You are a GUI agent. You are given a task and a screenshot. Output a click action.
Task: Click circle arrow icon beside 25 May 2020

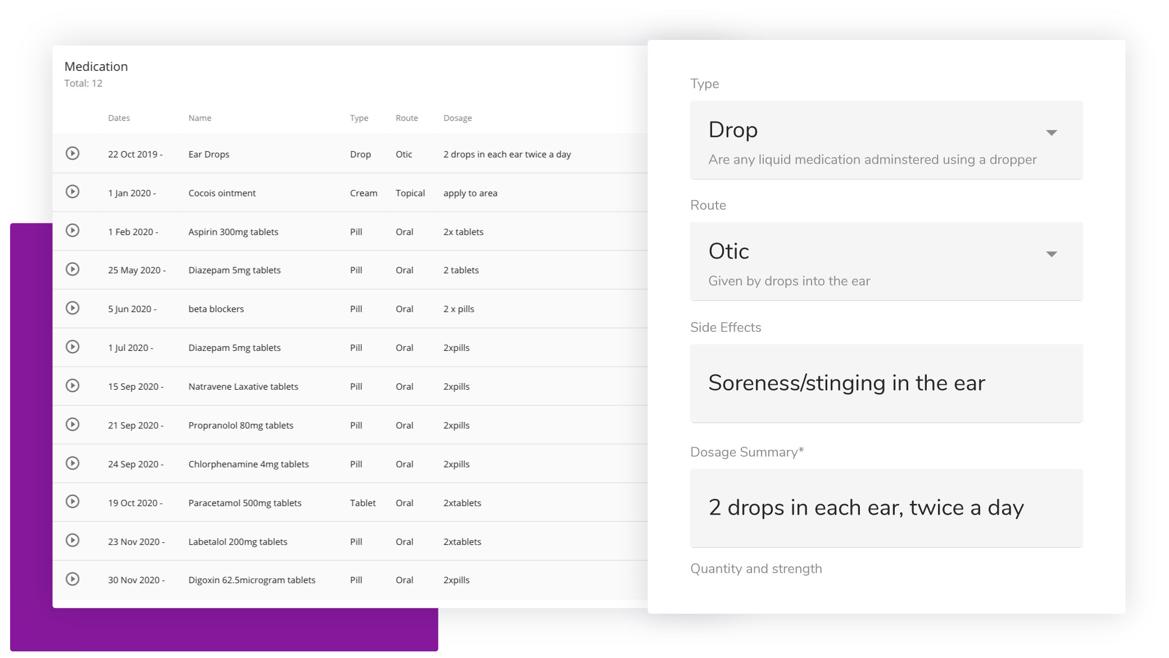coord(73,269)
